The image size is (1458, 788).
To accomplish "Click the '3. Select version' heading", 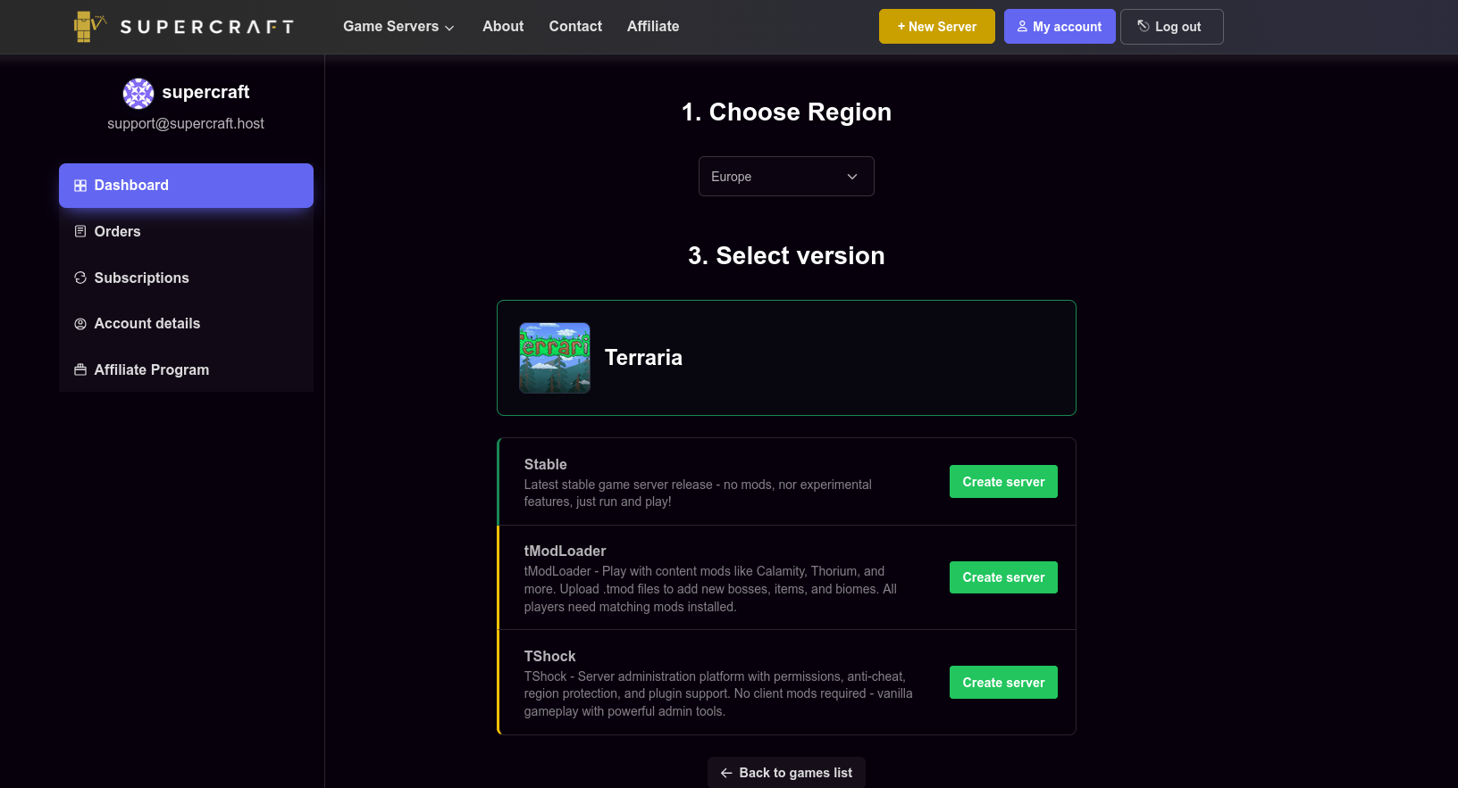I will [x=786, y=256].
